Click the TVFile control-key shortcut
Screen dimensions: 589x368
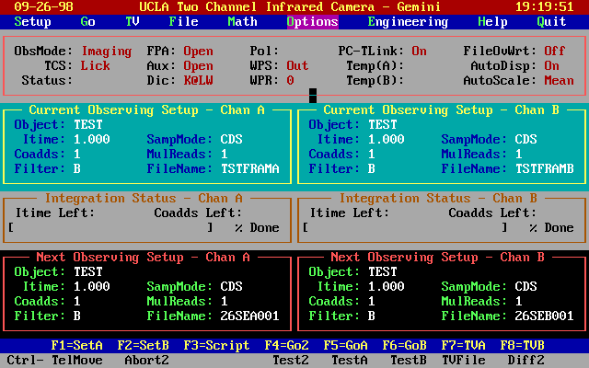pyautogui.click(x=464, y=360)
